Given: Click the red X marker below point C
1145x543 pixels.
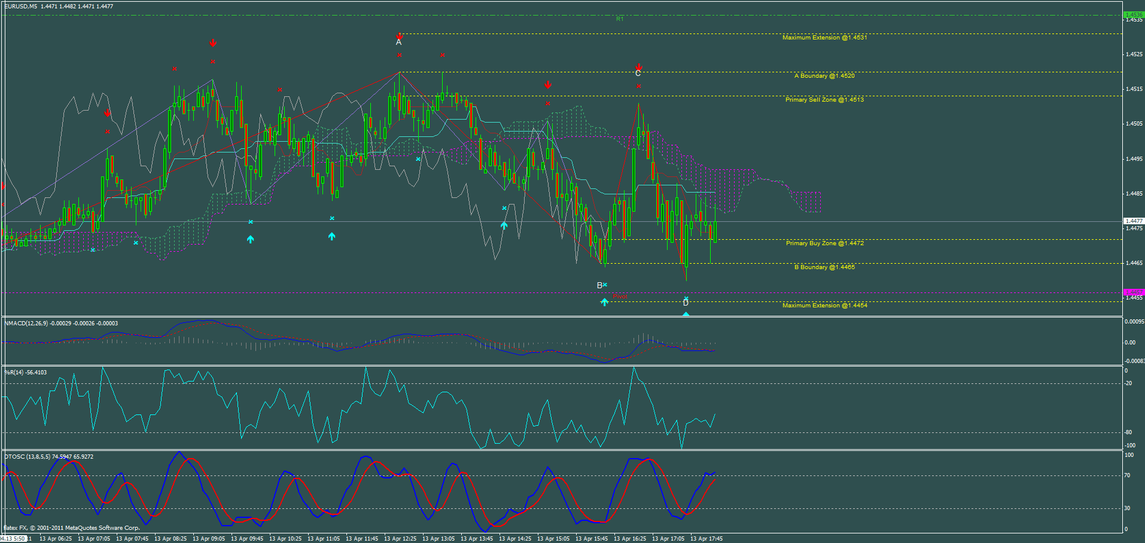Looking at the screenshot, I should pyautogui.click(x=639, y=86).
